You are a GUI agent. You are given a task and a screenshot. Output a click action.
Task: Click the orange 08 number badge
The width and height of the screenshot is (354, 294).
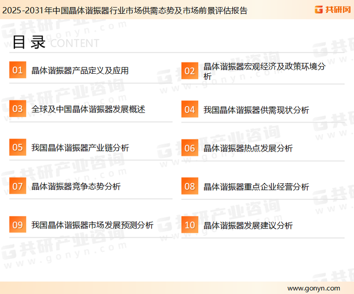190,186
